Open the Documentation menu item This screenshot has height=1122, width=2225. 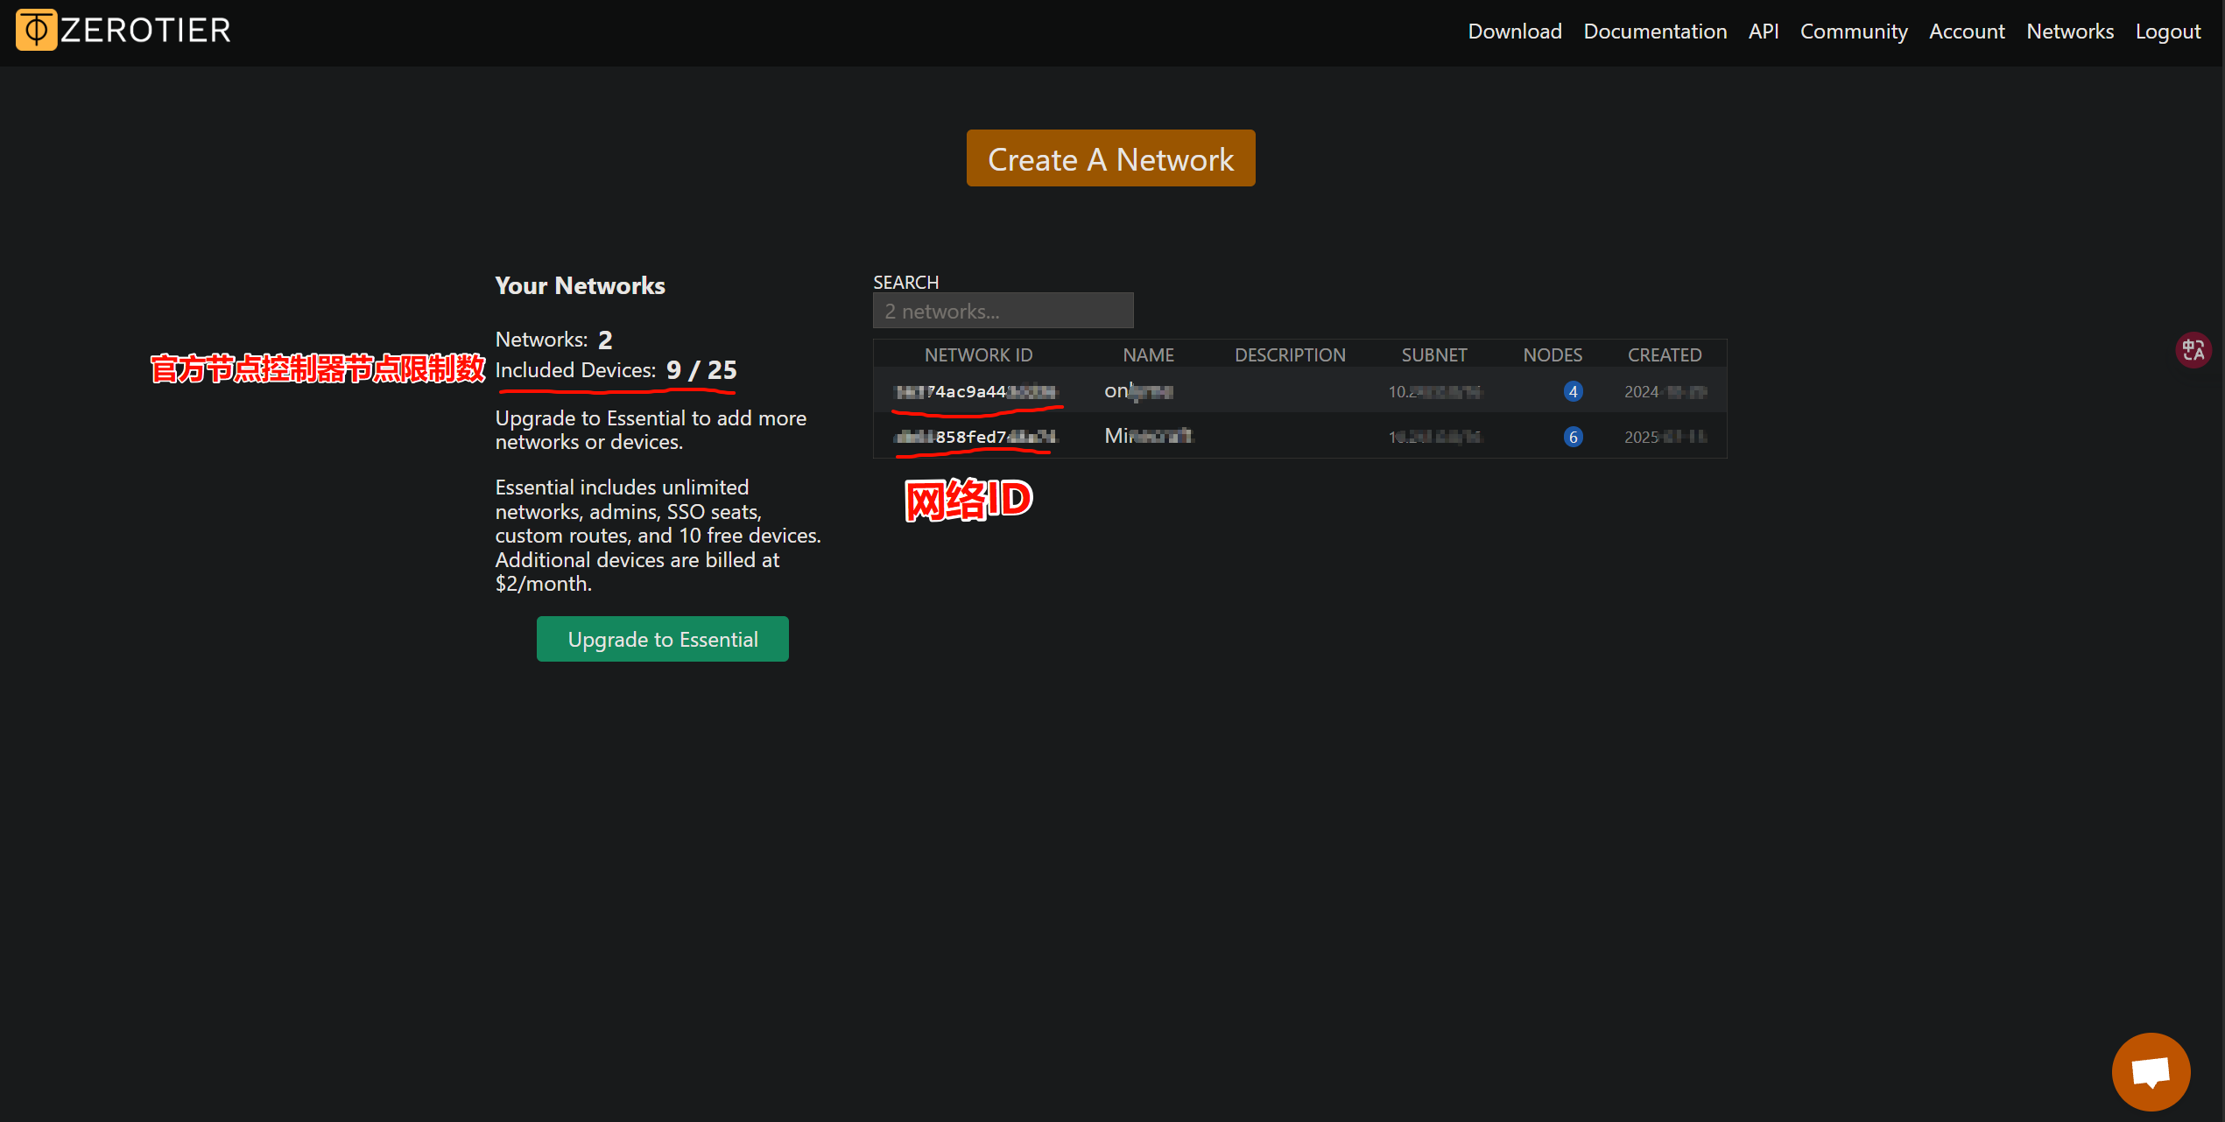coord(1655,32)
